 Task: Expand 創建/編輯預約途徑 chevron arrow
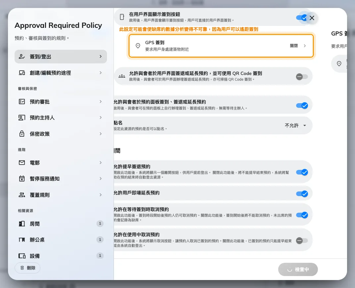tap(101, 73)
